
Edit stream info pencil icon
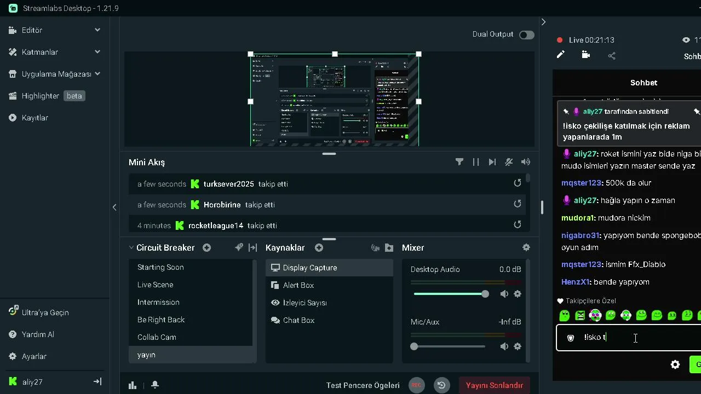[560, 55]
